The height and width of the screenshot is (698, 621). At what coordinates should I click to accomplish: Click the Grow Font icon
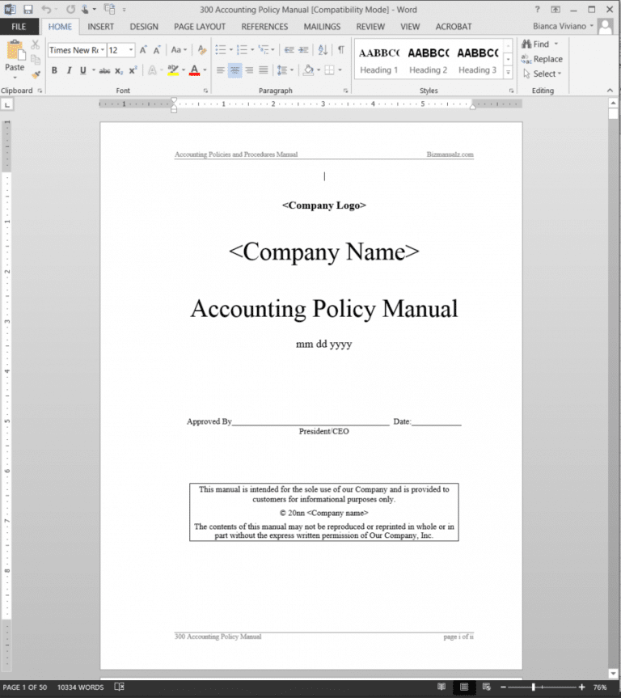(x=143, y=50)
